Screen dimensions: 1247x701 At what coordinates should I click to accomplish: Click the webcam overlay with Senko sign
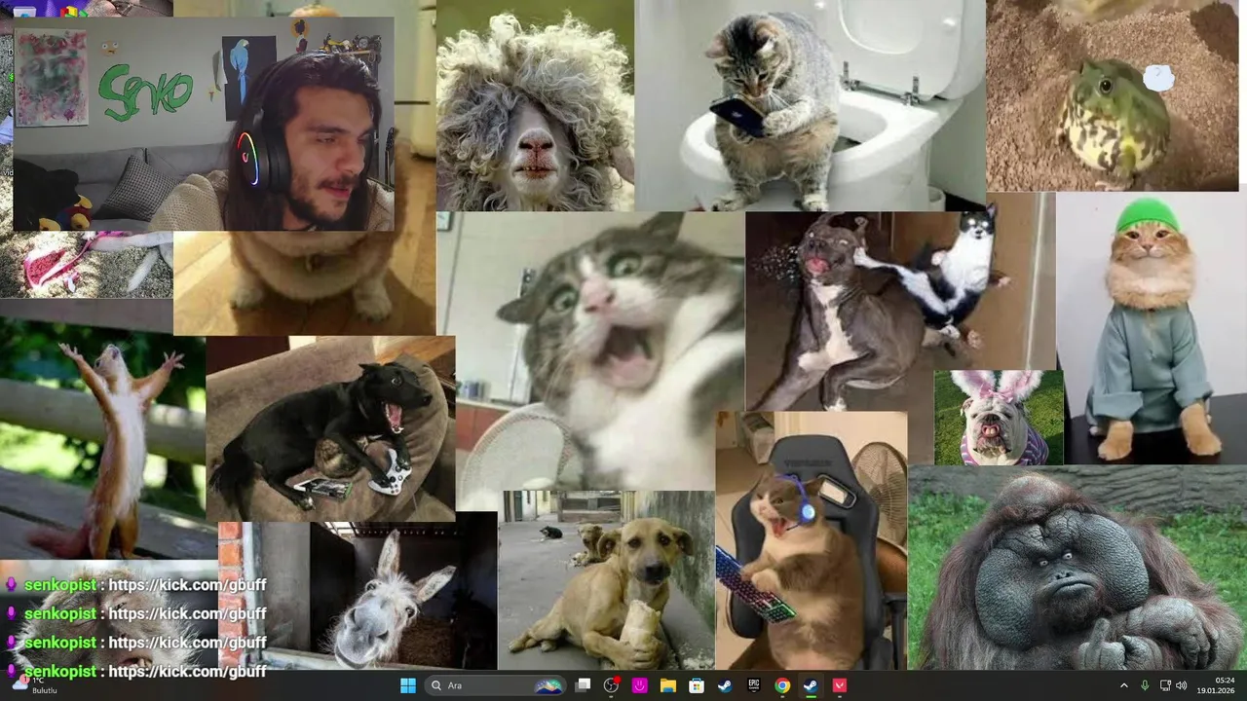click(x=204, y=124)
